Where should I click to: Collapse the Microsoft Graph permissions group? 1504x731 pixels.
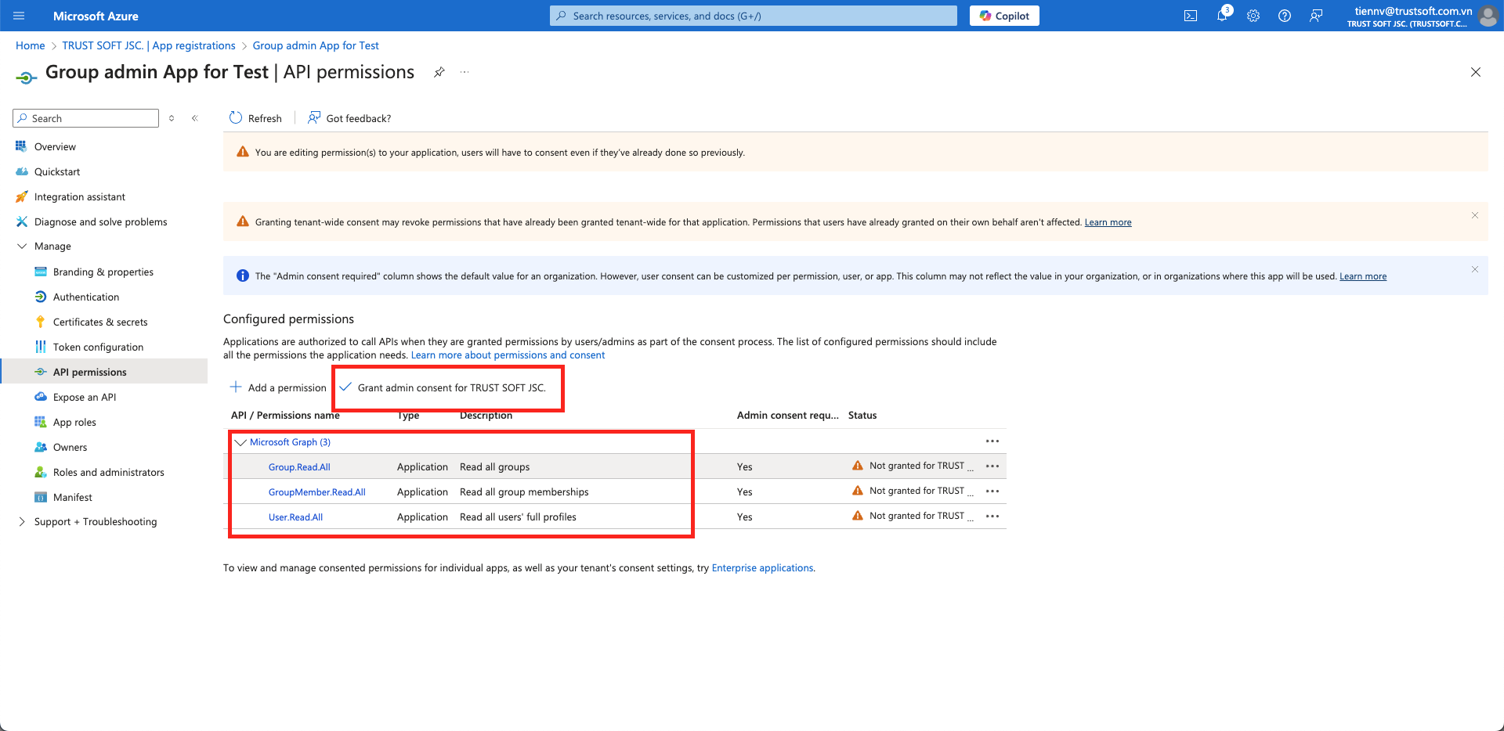point(240,442)
